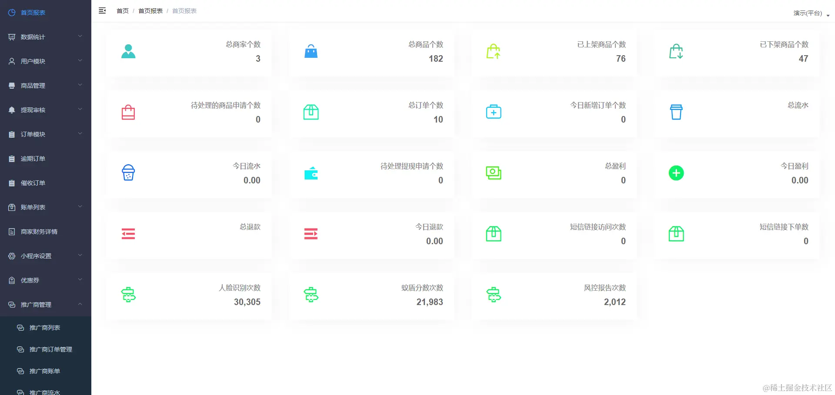Image resolution: width=835 pixels, height=395 pixels.
Task: Click the 待处理提现申请个数 wallet icon
Action: point(311,173)
